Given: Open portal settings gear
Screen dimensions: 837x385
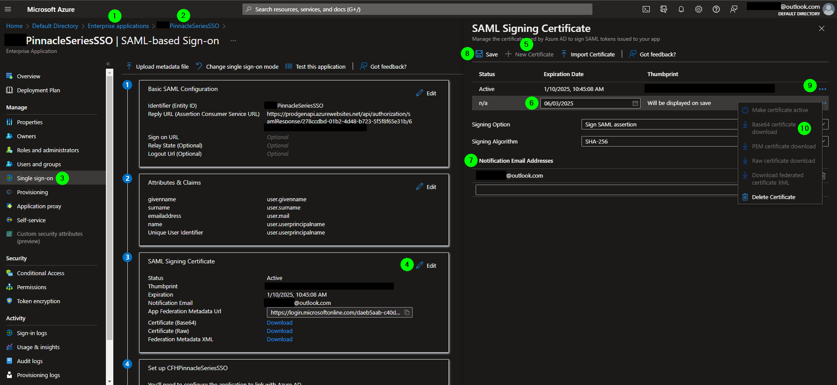Looking at the screenshot, I should (699, 9).
